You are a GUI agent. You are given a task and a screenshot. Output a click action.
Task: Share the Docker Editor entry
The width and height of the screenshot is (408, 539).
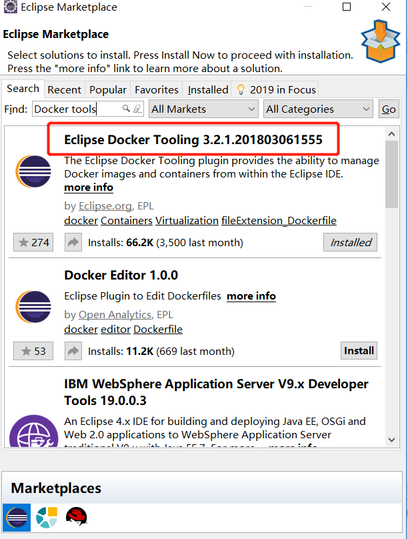73,351
